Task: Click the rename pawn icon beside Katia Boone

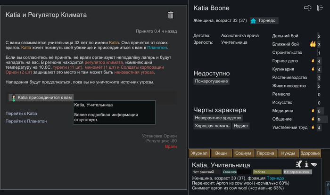Action: click(308, 8)
